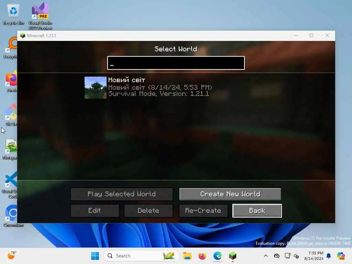The image size is (352, 264).
Task: Select the Новий світ world thumbnail
Action: tap(96, 88)
